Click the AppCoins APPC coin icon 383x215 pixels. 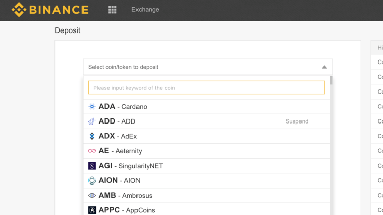(92, 210)
